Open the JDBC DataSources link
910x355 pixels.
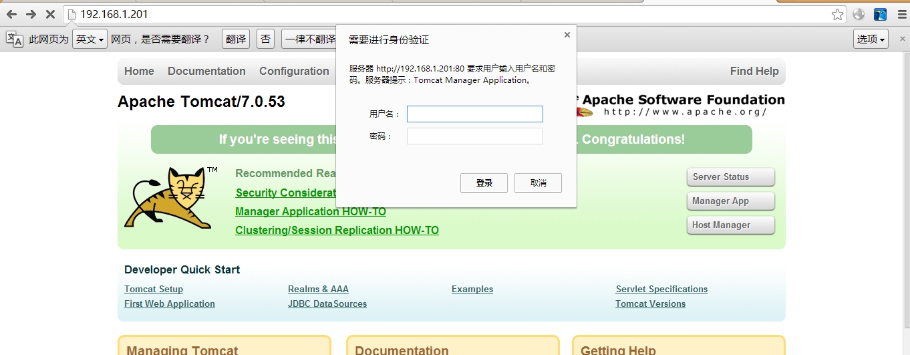point(327,304)
